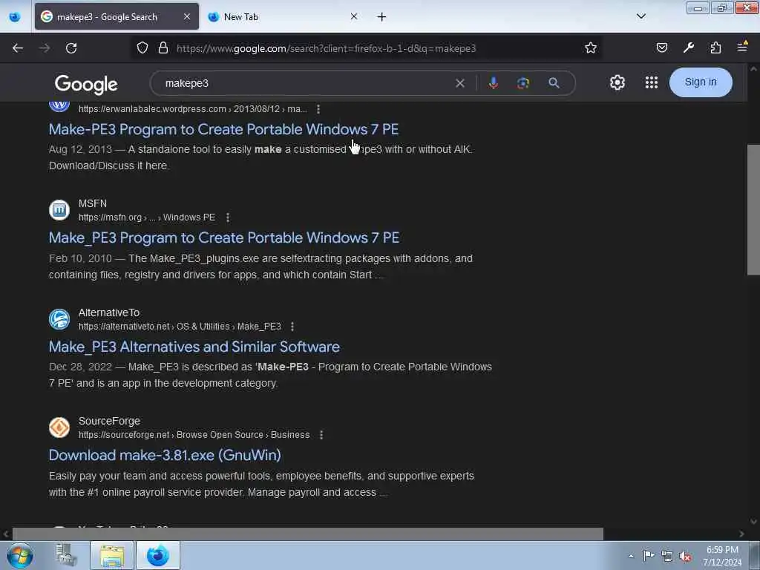
Task: Bookmark this page with the star
Action: coord(590,48)
